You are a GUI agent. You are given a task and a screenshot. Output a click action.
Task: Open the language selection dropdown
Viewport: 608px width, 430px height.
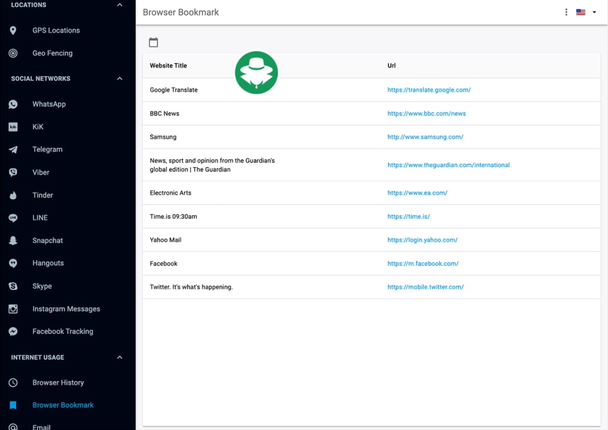click(595, 11)
